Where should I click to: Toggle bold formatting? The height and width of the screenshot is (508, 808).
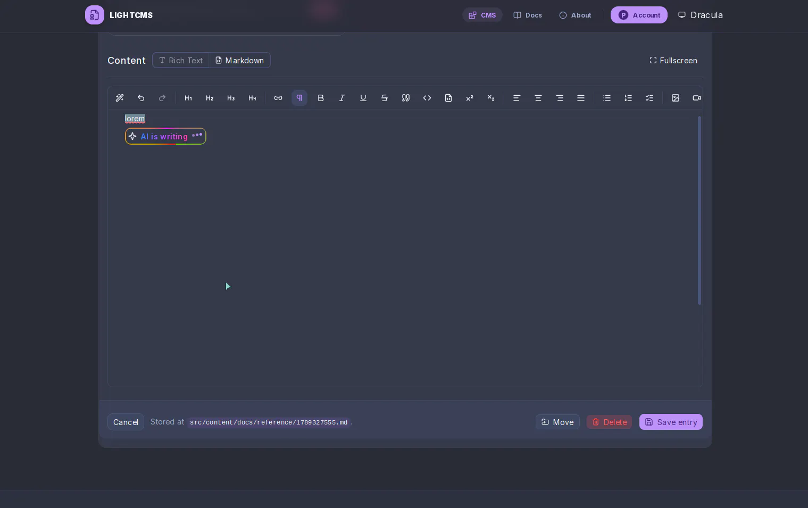(x=321, y=98)
